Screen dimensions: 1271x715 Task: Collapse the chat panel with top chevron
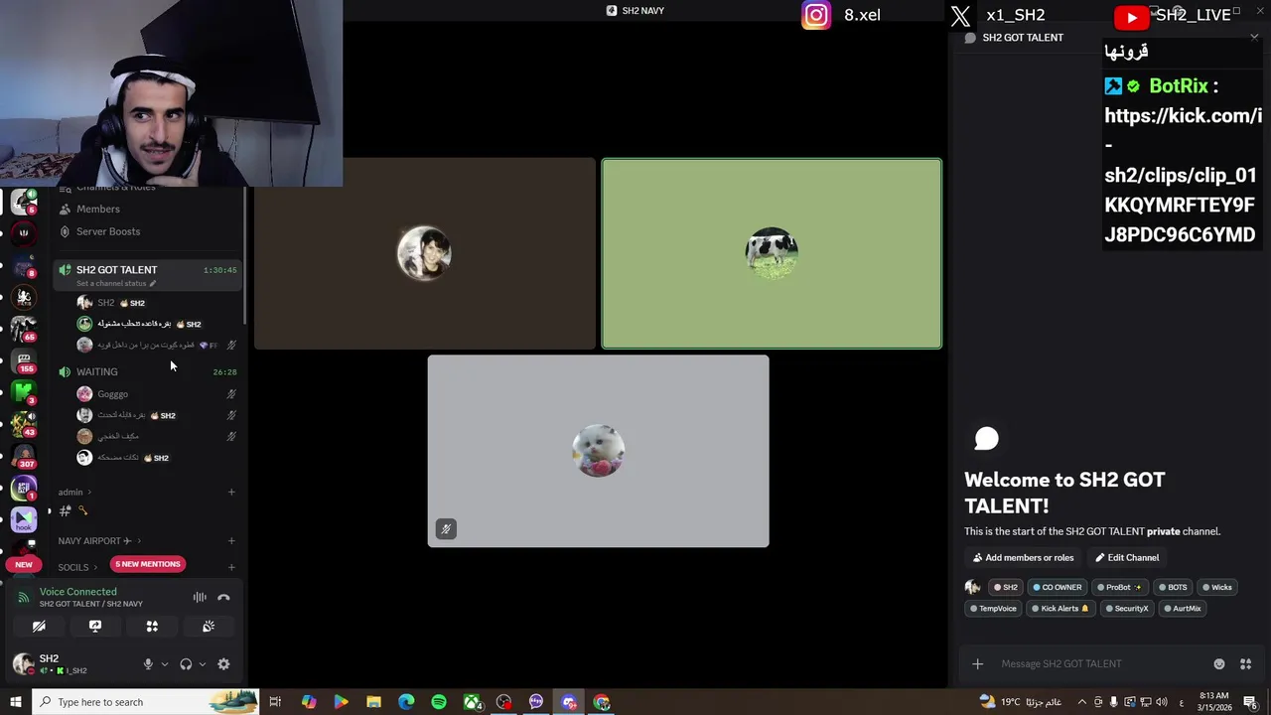click(x=1254, y=38)
